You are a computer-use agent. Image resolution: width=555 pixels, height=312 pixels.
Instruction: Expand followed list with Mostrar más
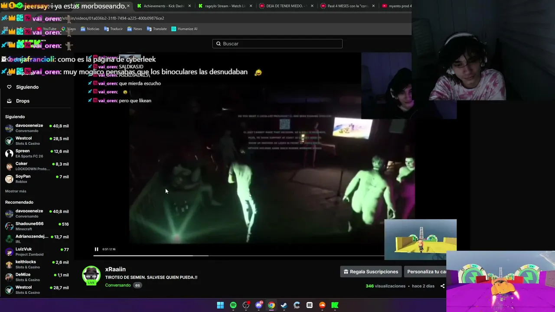click(16, 191)
